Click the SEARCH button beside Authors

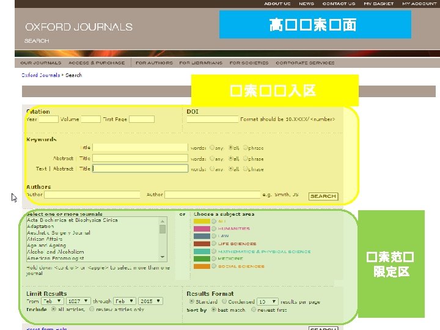[323, 196]
